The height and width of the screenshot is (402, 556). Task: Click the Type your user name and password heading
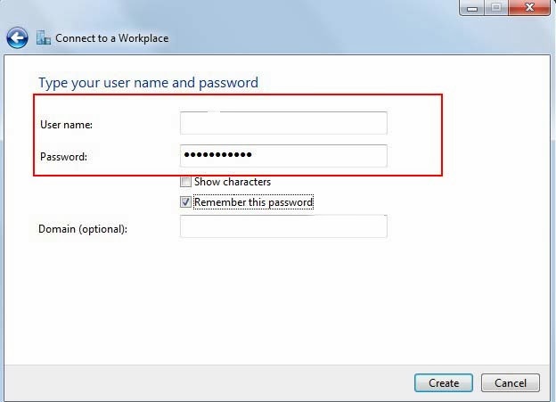click(x=148, y=83)
